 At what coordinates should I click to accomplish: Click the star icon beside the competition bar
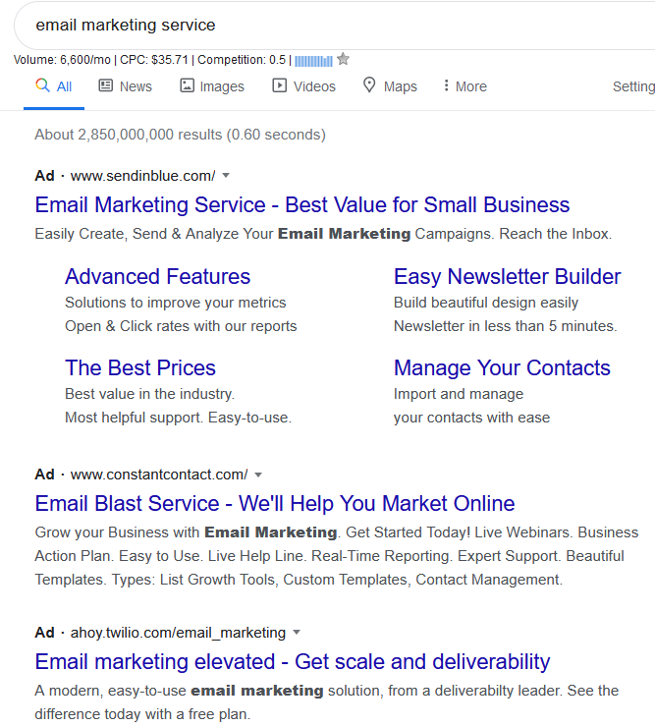click(343, 59)
